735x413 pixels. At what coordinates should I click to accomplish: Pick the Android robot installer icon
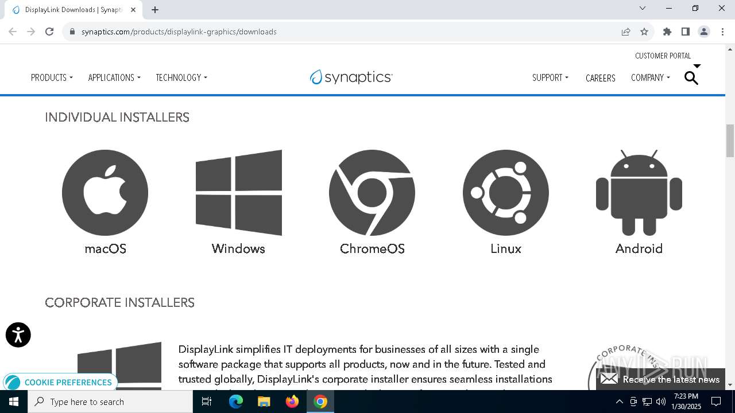pos(639,193)
